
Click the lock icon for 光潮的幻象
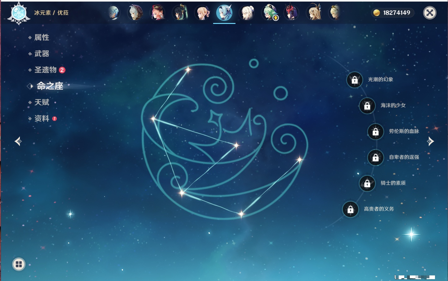355,80
